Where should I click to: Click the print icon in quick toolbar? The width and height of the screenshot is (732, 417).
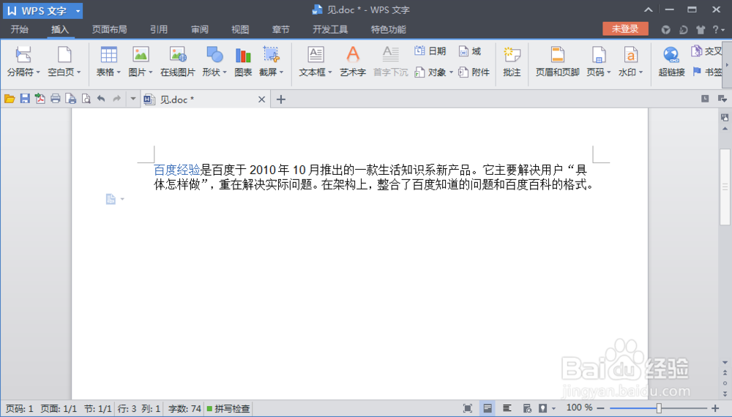(x=55, y=99)
